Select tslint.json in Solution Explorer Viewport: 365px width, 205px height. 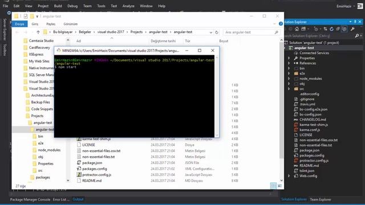tap(307, 171)
